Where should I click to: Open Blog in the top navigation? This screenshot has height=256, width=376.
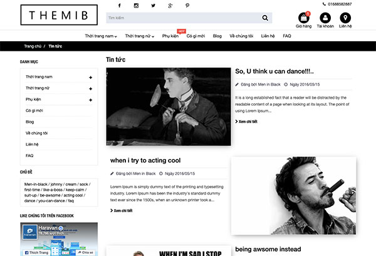217,36
